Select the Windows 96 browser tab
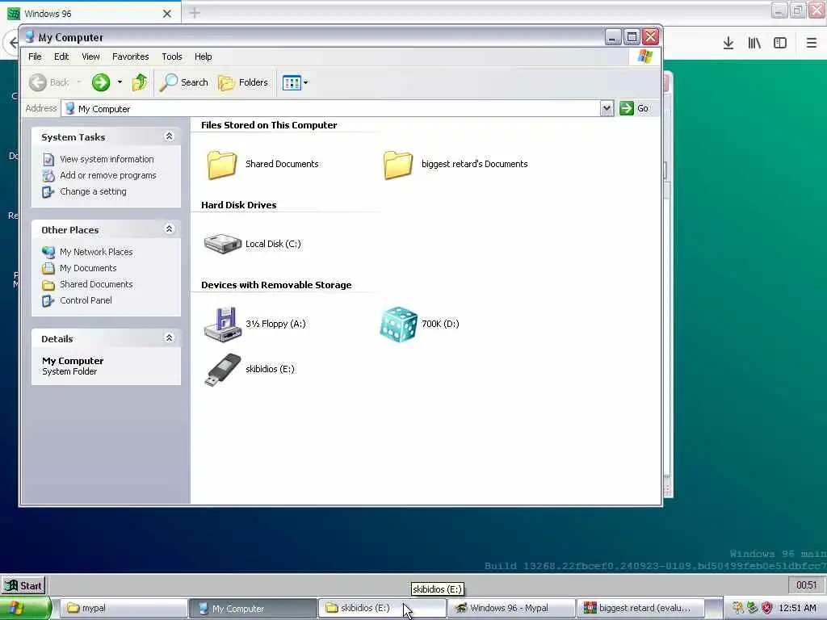 pos(90,13)
